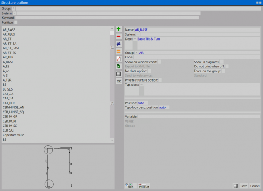Click the Typology desc. position auto value
263x191 pixels.
[x=163, y=107]
